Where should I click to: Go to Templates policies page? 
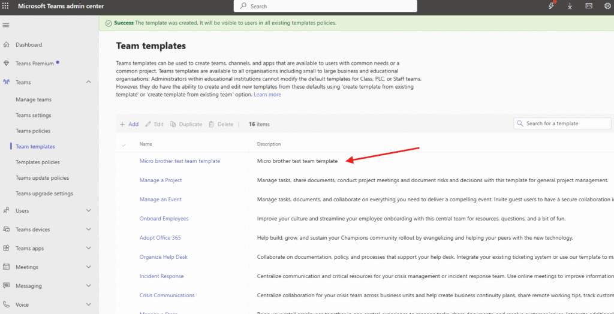[37, 162]
